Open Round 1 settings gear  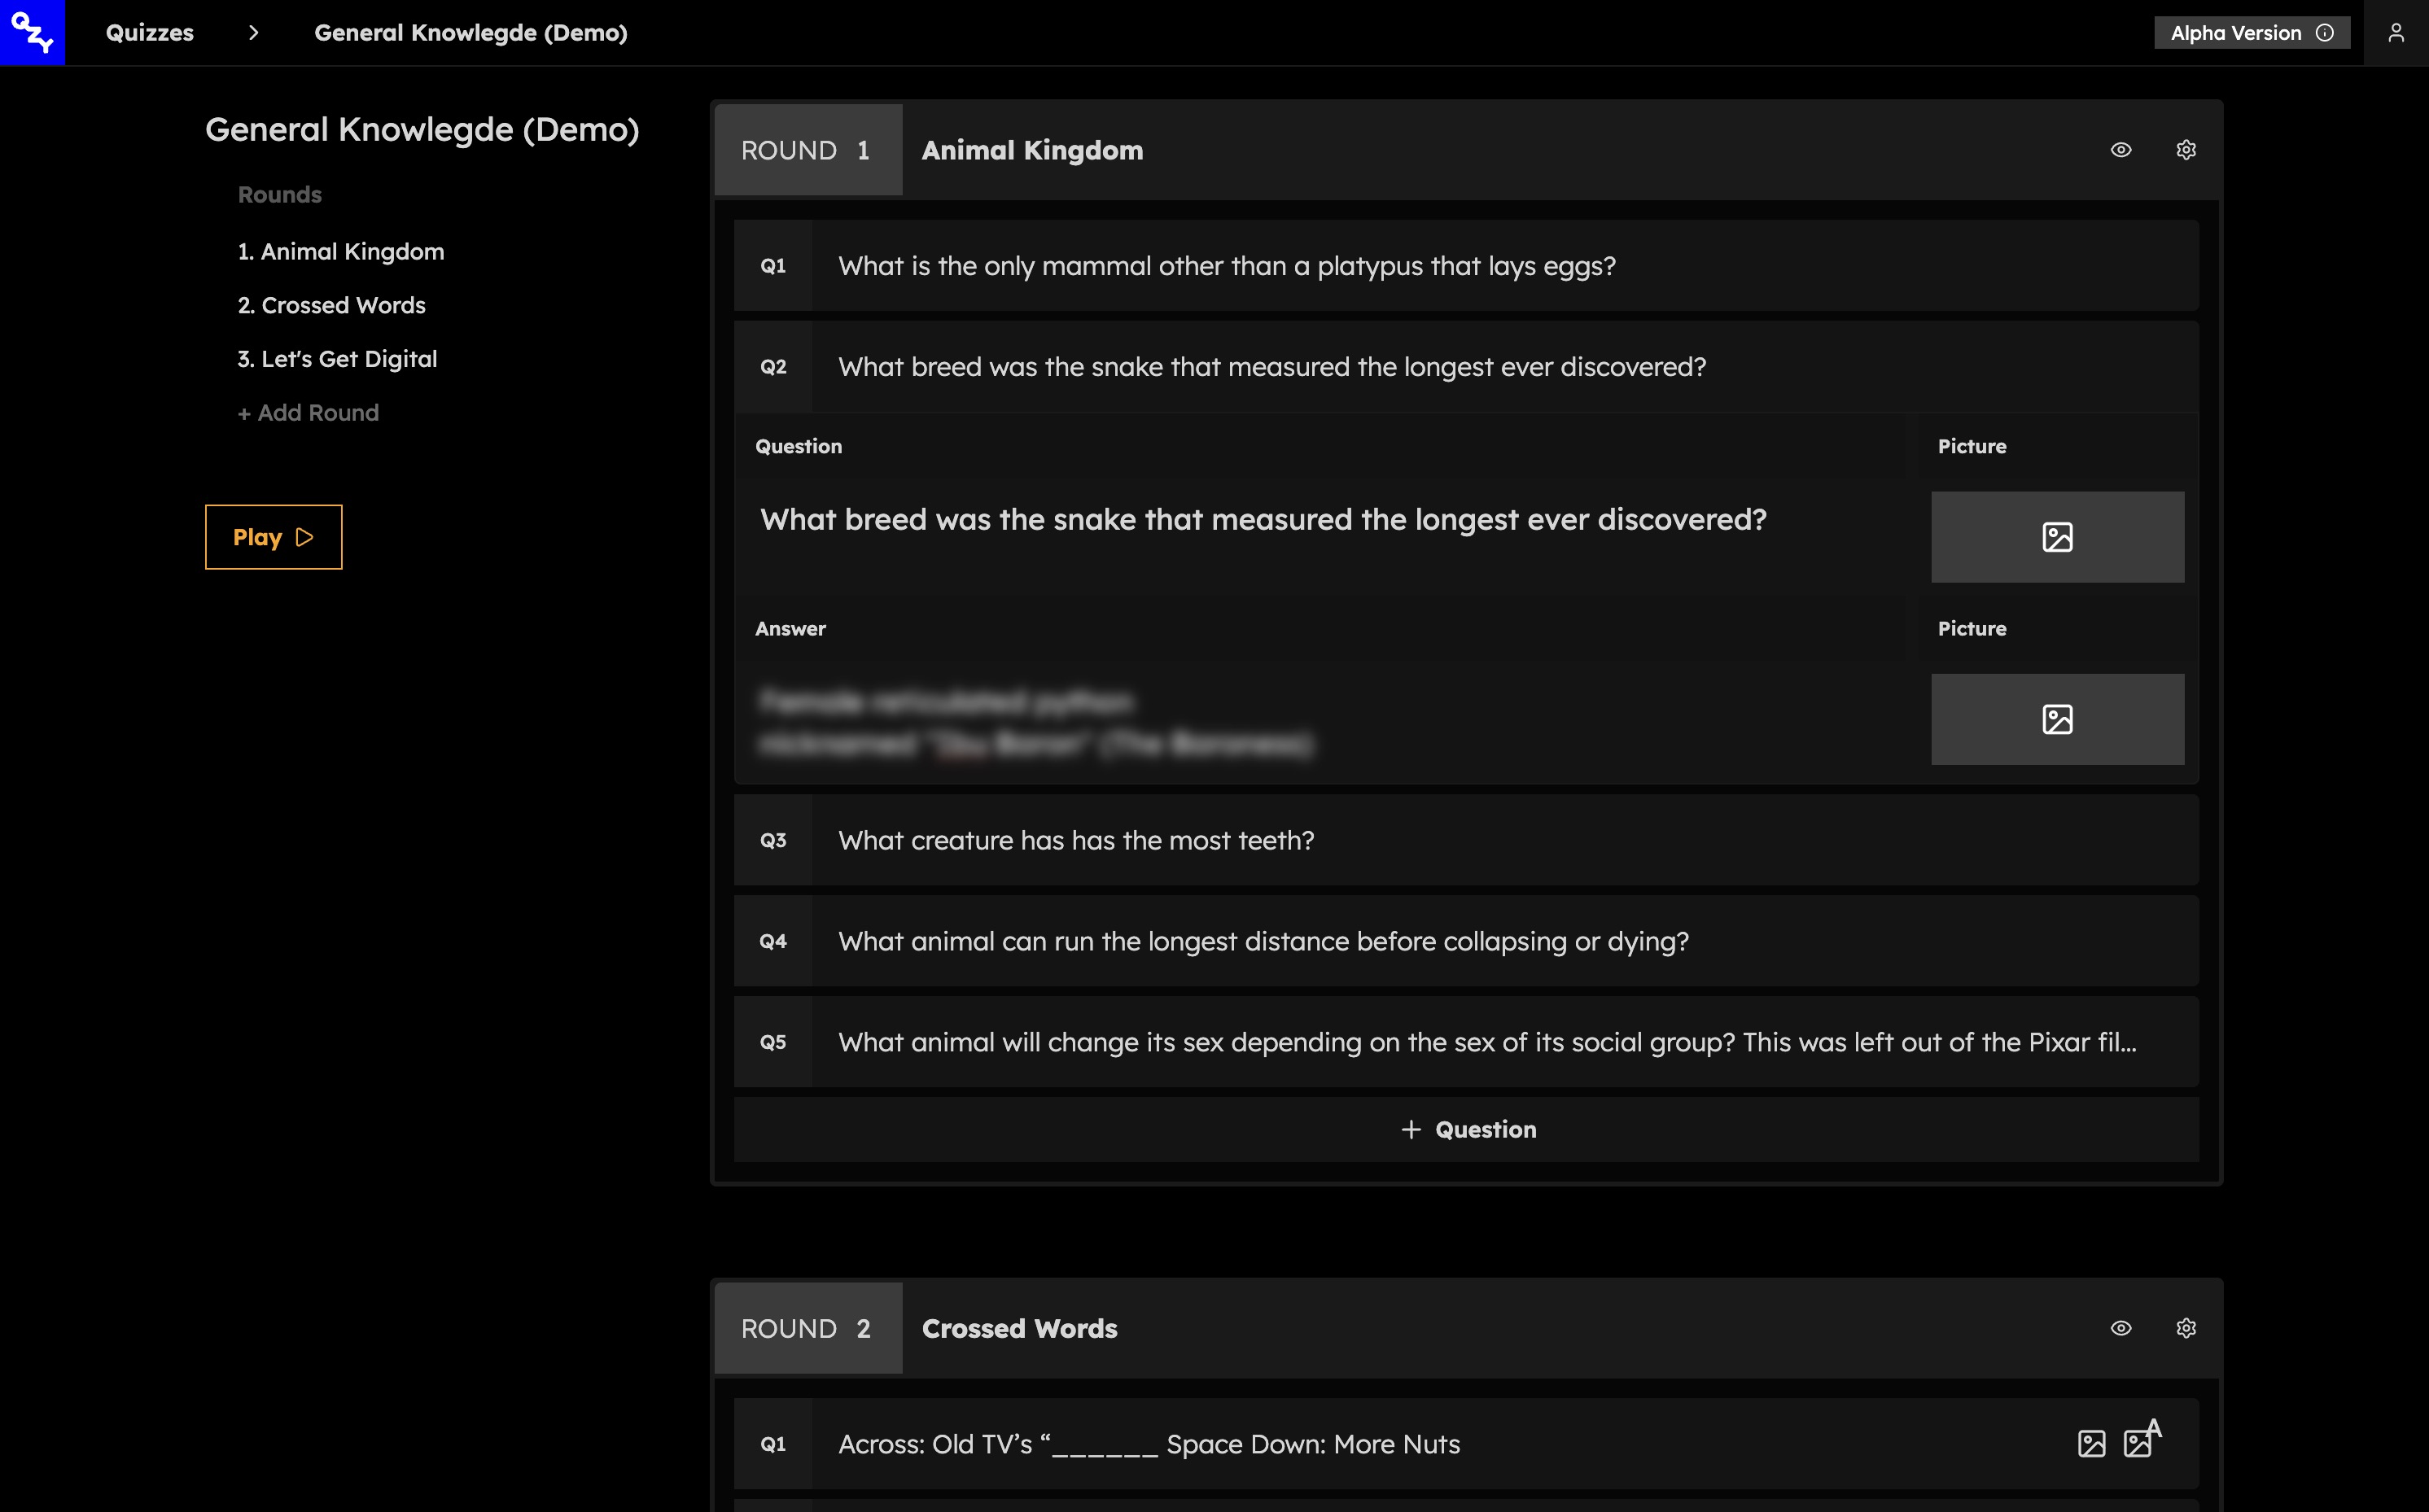pyautogui.click(x=2186, y=149)
